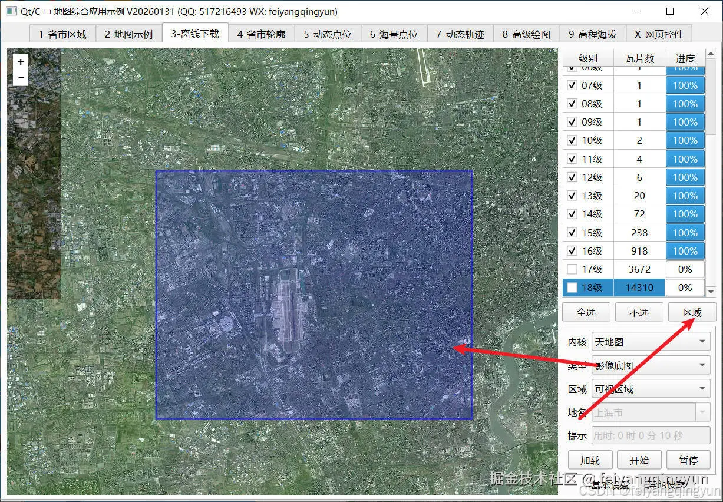Open the 8-高级绘图 tab
Screen dimensions: 723x502
click(x=526, y=34)
